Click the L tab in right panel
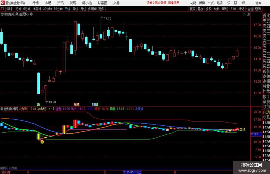 tap(264, 10)
